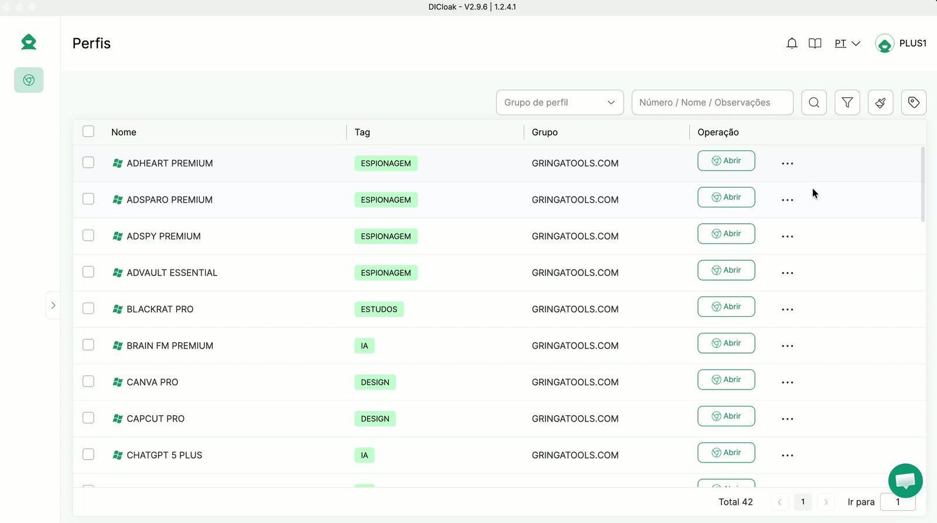Image resolution: width=937 pixels, height=523 pixels.
Task: Go to next page arrow
Action: pyautogui.click(x=826, y=502)
